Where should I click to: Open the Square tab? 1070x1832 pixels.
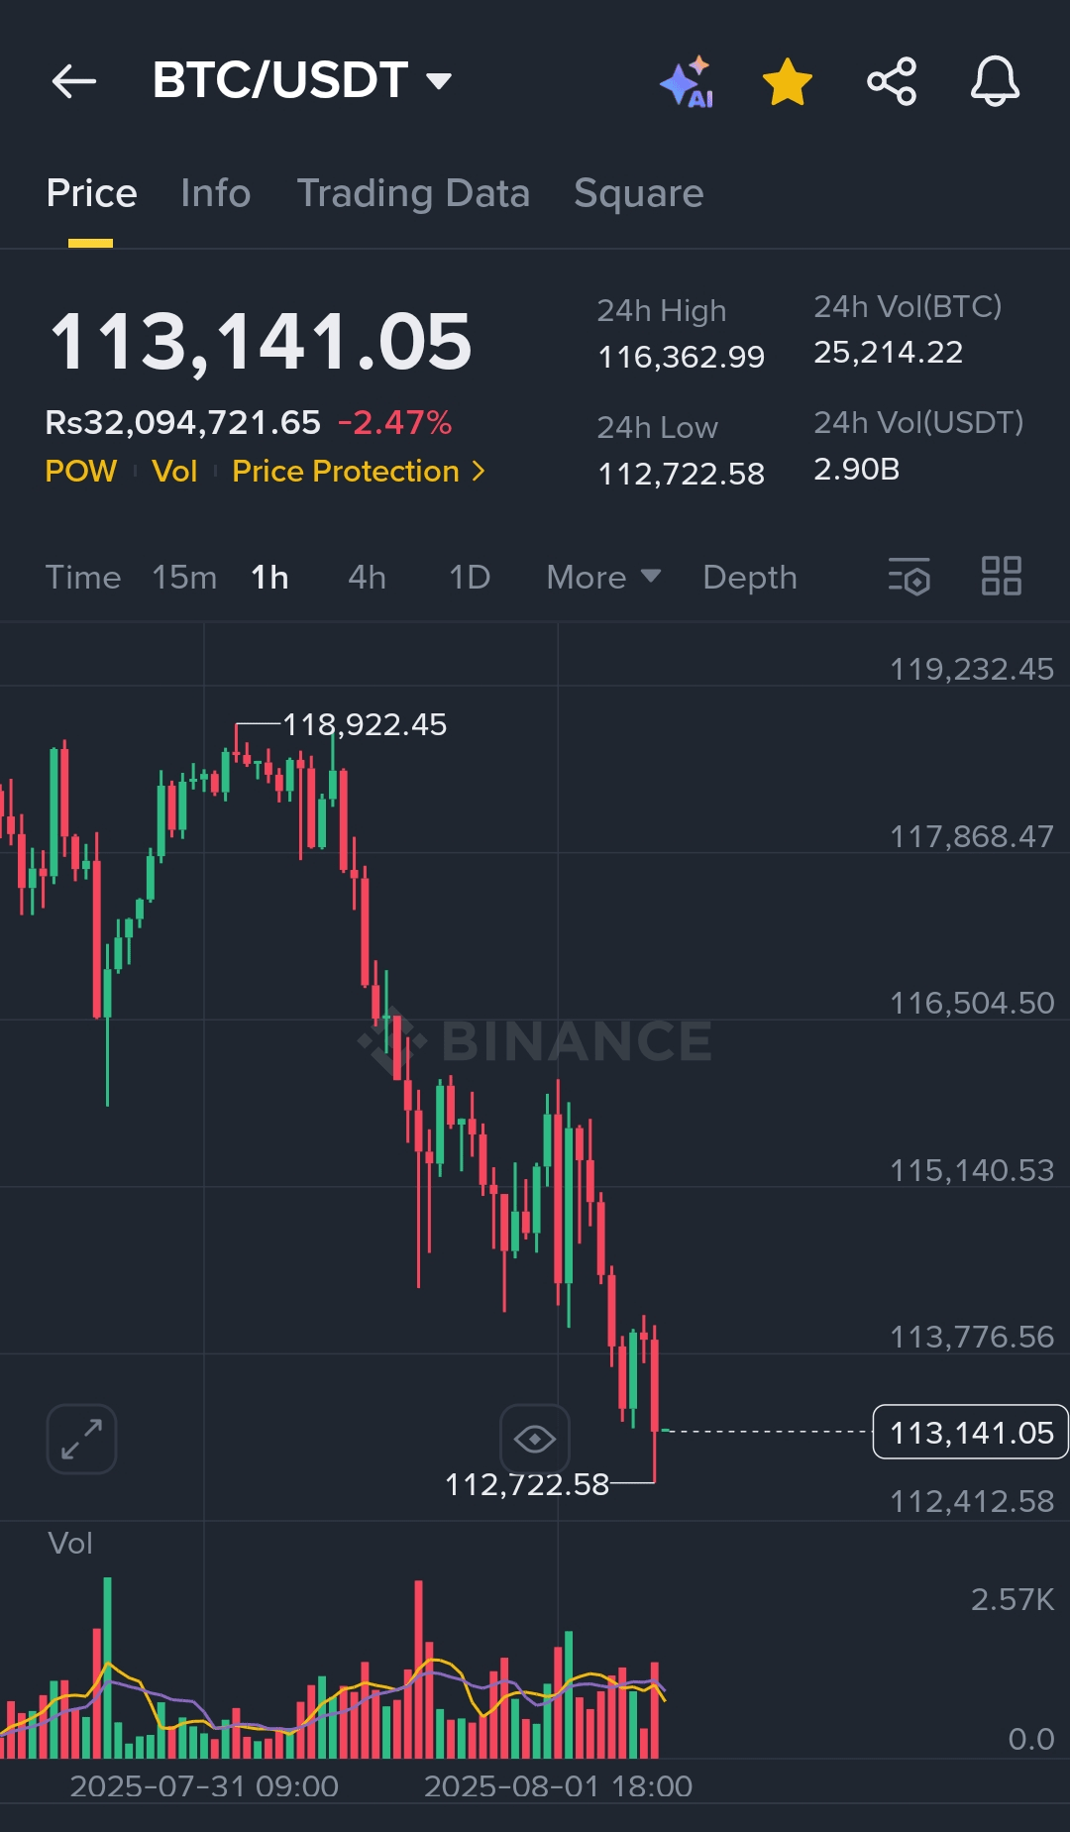pyautogui.click(x=639, y=193)
